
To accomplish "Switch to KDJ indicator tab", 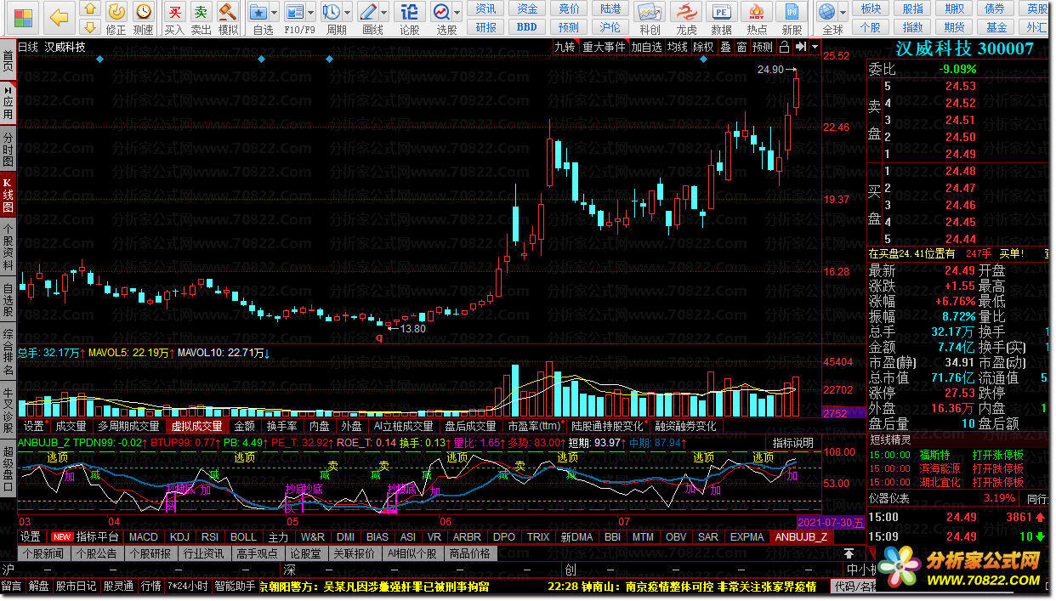I will 179,537.
